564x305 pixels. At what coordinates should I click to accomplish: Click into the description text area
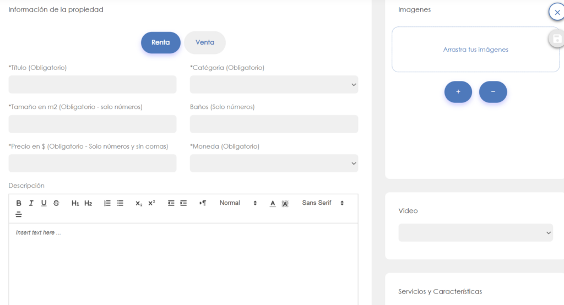[183, 264]
